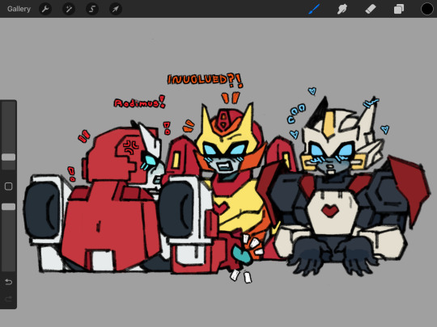
Task: Select the Smudge tool
Action: 342,9
